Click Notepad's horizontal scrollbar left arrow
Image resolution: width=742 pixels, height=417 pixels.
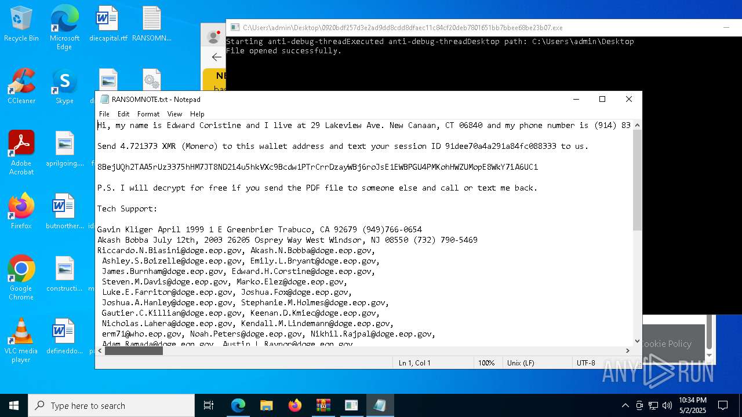pyautogui.click(x=101, y=350)
